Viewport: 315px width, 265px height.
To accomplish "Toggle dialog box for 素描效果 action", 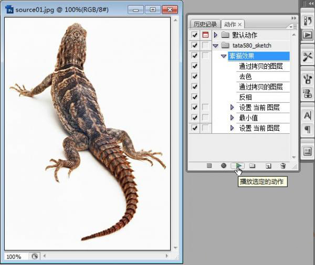I will click(205, 56).
